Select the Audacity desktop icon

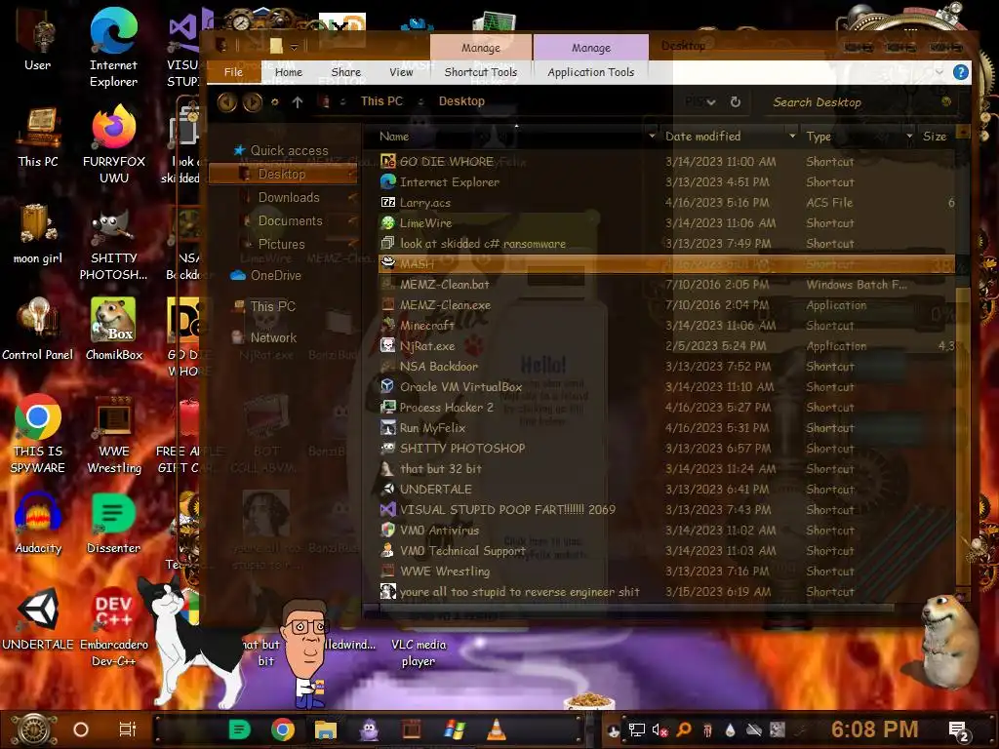click(x=38, y=524)
